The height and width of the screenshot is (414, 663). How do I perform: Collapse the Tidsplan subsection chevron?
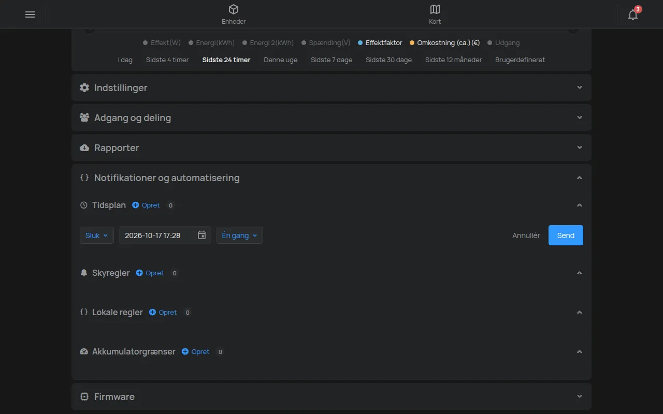click(580, 205)
